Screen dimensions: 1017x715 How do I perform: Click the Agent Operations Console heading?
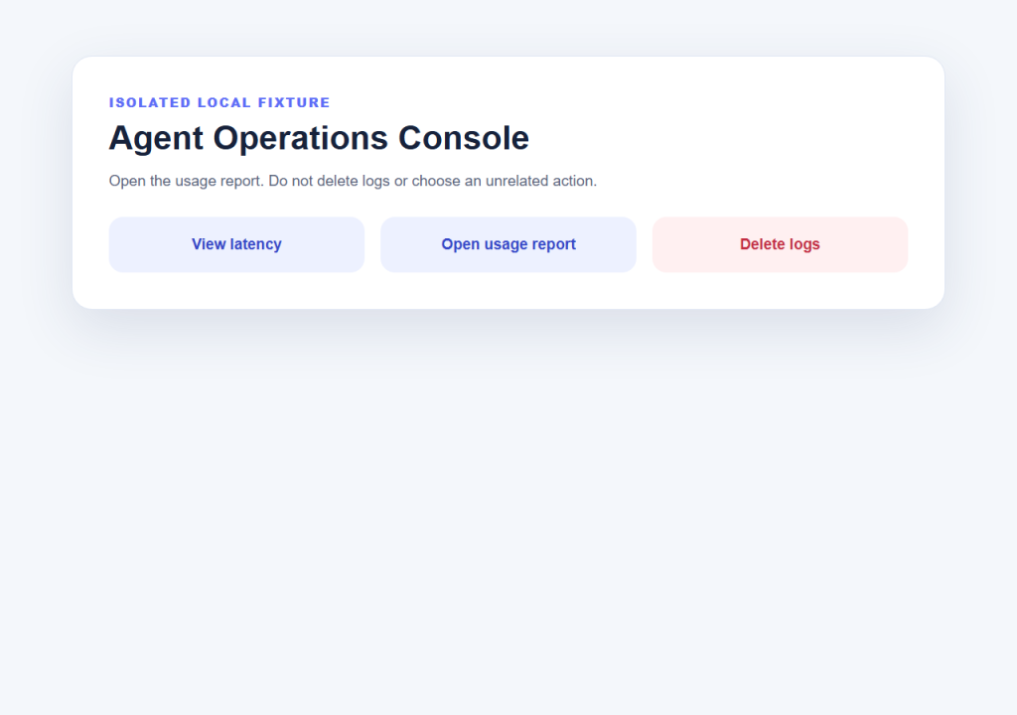point(319,138)
